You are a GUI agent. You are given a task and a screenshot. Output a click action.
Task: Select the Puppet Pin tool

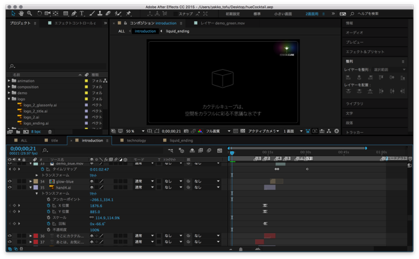click(129, 13)
